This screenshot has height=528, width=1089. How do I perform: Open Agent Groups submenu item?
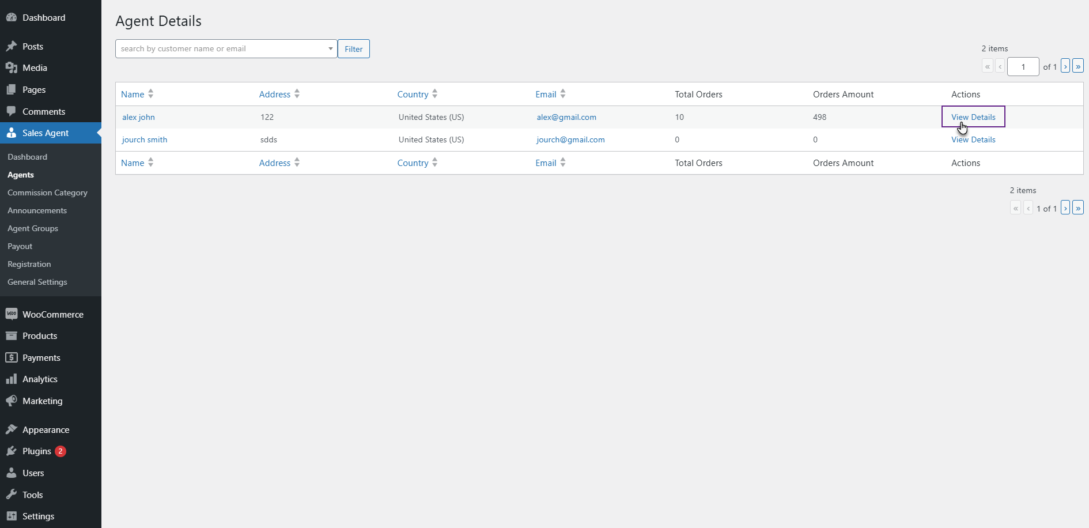point(33,228)
